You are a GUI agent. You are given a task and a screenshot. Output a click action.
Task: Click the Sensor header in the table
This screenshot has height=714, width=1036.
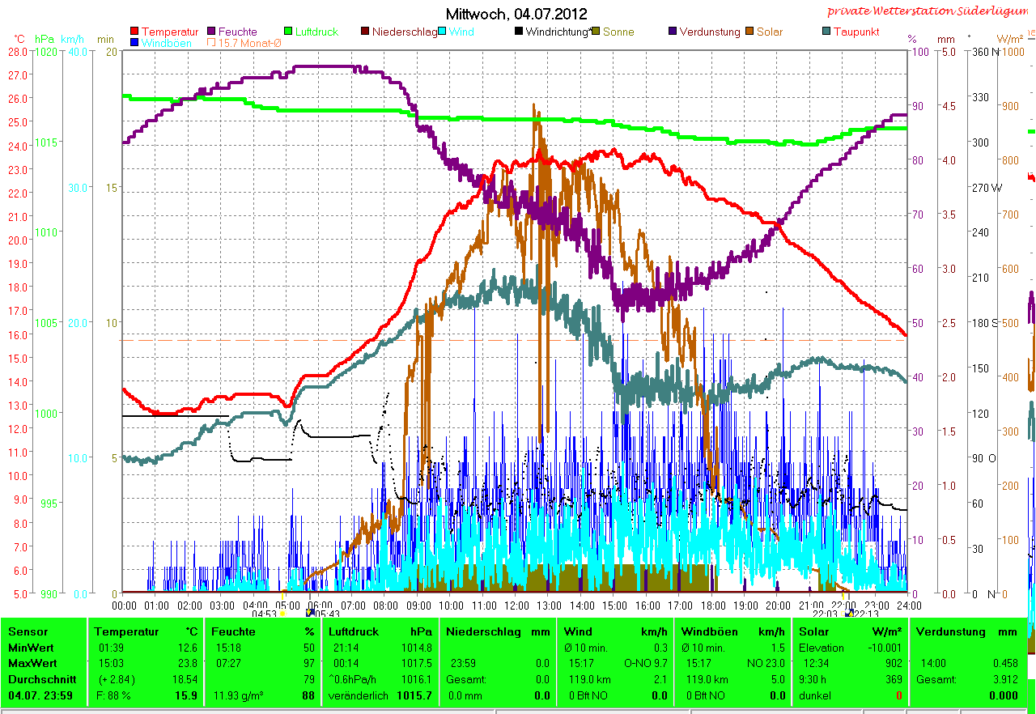click(x=28, y=631)
